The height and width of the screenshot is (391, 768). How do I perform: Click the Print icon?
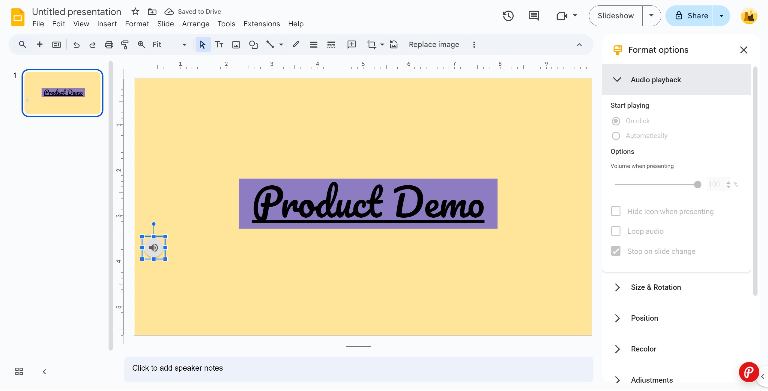109,45
